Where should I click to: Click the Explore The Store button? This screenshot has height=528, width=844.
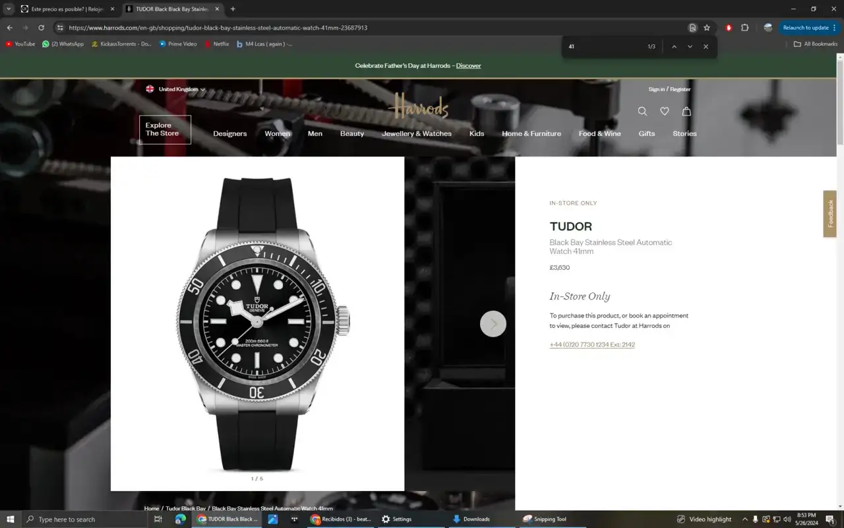pos(165,129)
